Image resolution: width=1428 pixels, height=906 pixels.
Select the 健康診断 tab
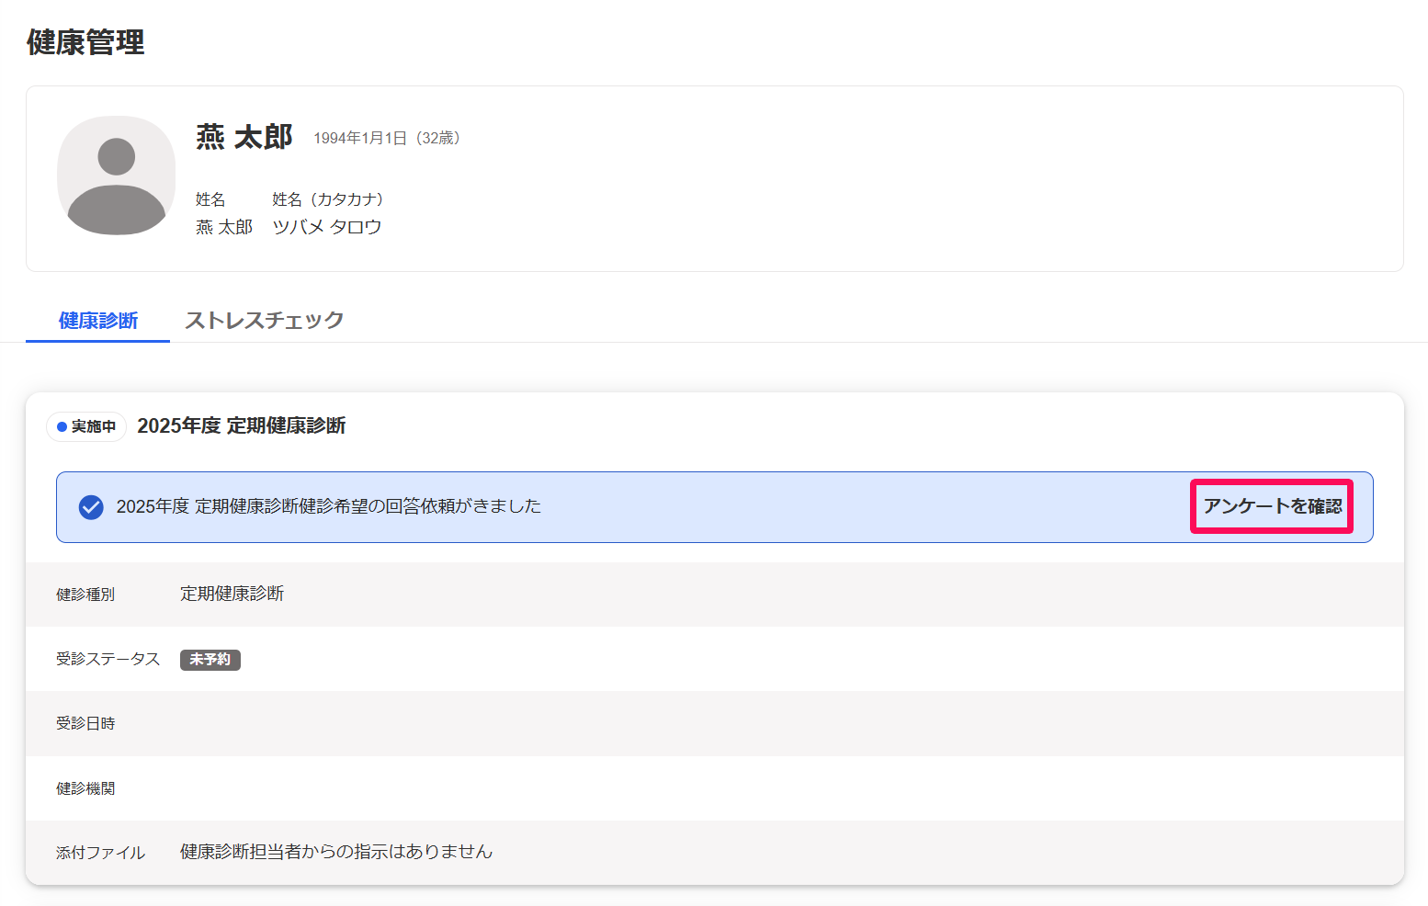click(x=98, y=320)
